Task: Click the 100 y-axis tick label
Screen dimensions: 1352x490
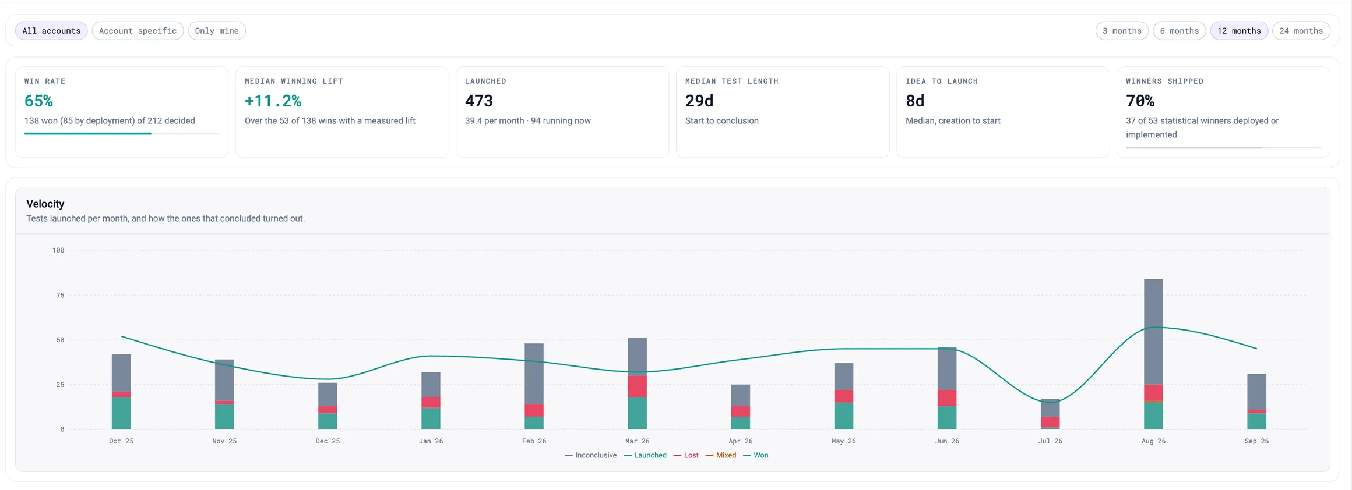Action: (x=58, y=250)
